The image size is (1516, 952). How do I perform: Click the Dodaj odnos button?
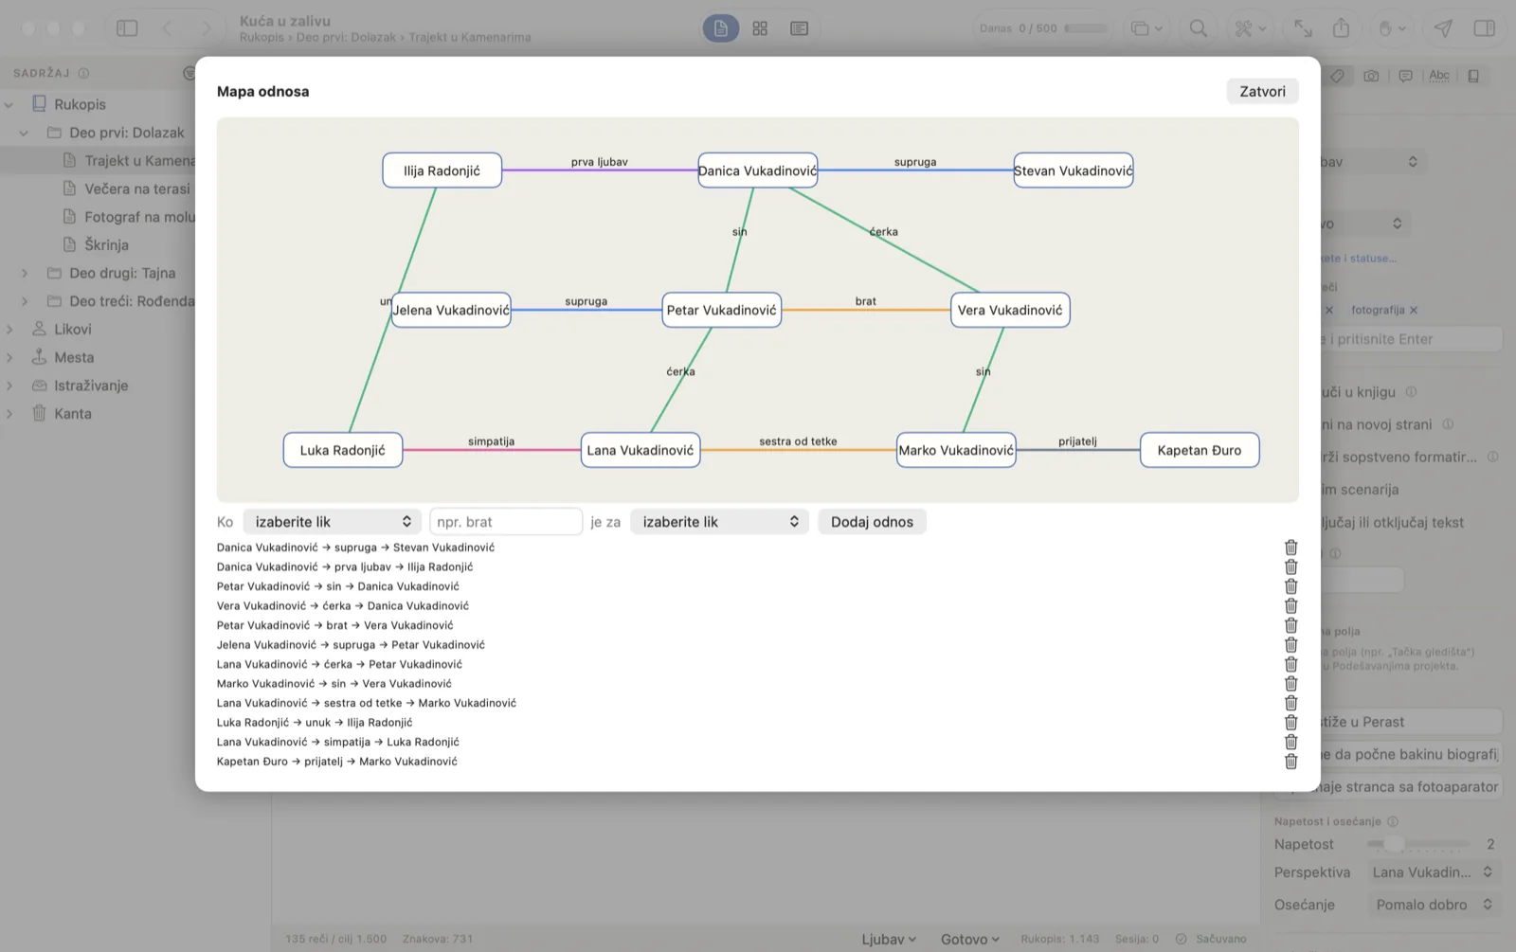point(872,522)
